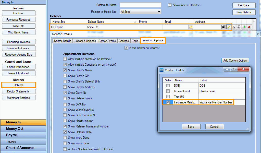This screenshot has width=261, height=153.
Task: Click the Debtors grid scrollbar up arrow
Action: click(x=254, y=21)
